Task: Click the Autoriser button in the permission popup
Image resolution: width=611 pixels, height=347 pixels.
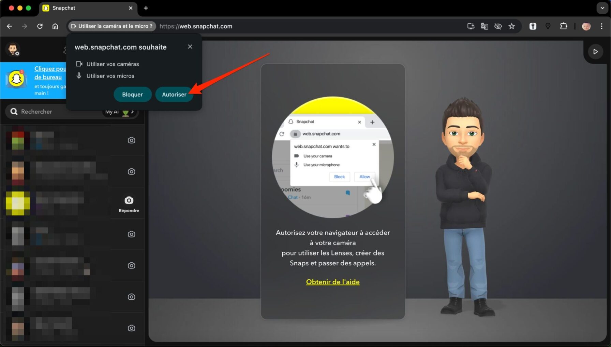Action: click(174, 95)
